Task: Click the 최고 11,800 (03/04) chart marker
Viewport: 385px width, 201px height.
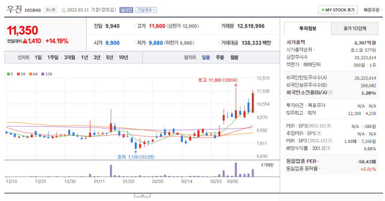Action: coord(218,80)
